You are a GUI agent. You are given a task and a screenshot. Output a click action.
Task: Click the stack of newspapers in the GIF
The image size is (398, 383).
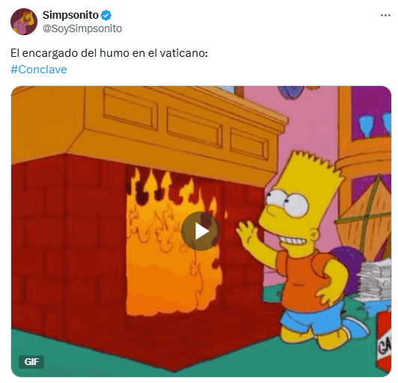pos(376,280)
